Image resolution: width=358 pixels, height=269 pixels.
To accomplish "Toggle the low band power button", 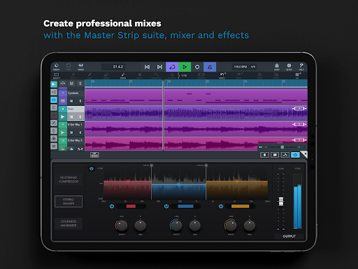I will tap(112, 206).
